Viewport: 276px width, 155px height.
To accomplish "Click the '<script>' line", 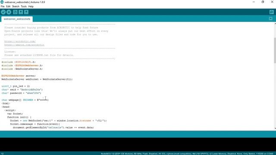I will click(10, 110).
